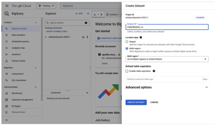Open the Testing project selector
Viewport: 218px width, 126px height.
coord(46,6)
